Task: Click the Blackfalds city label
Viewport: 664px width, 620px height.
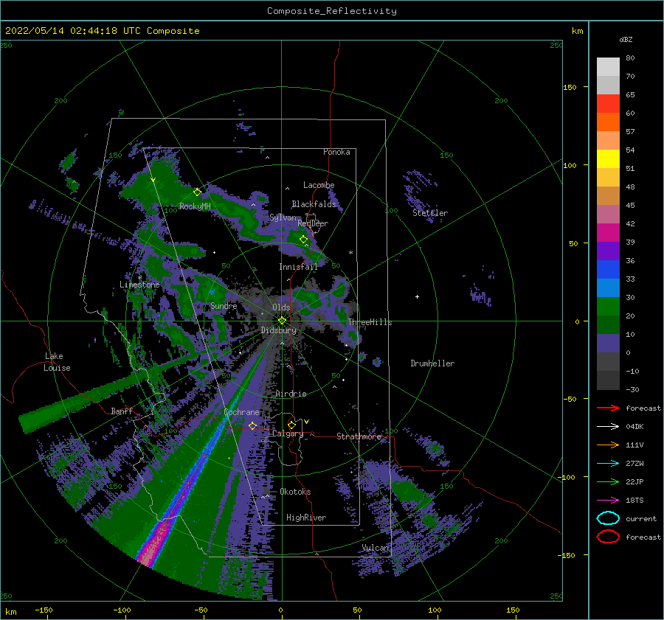Action: tap(314, 204)
